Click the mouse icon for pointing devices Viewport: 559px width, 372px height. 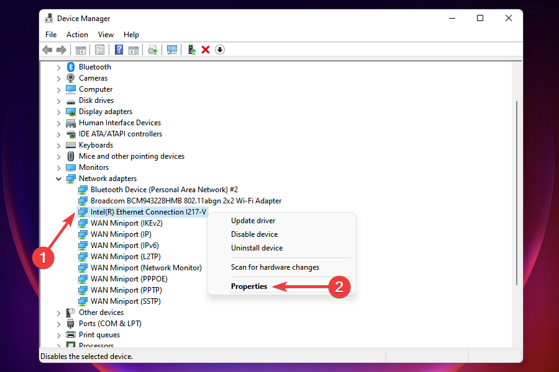tap(71, 156)
